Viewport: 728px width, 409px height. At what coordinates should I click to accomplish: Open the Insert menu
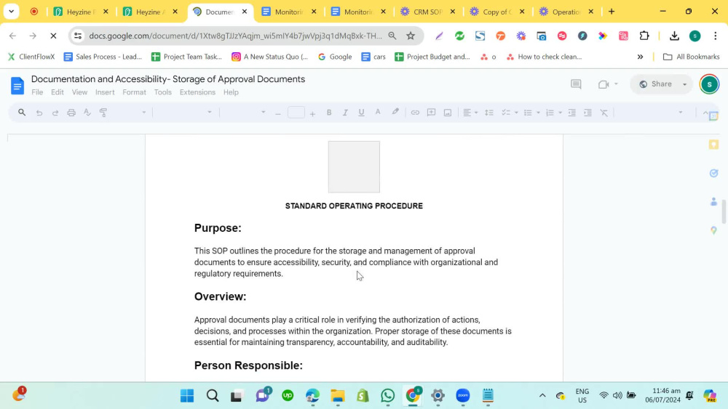click(105, 92)
